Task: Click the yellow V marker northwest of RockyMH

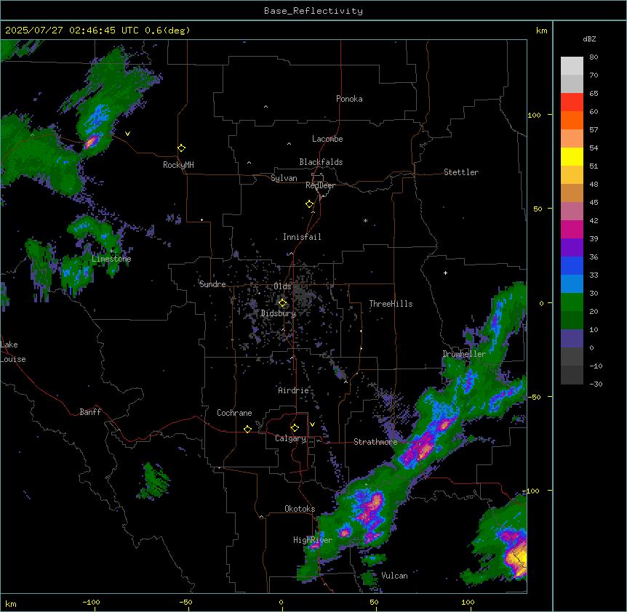Action: (127, 134)
